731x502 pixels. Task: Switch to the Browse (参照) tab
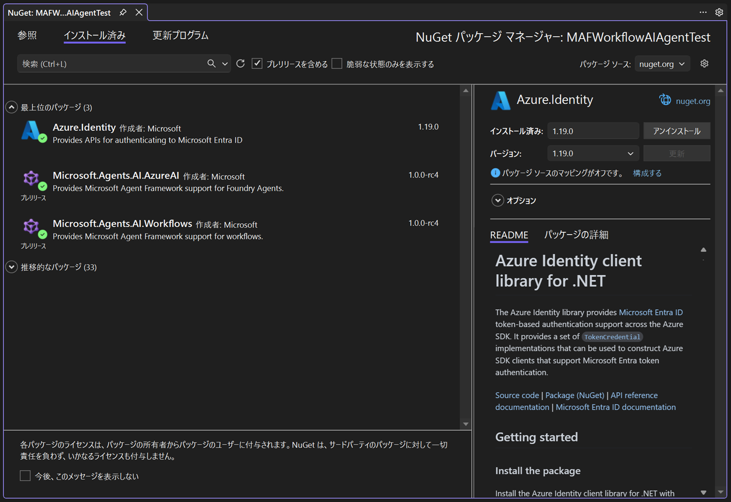[27, 36]
